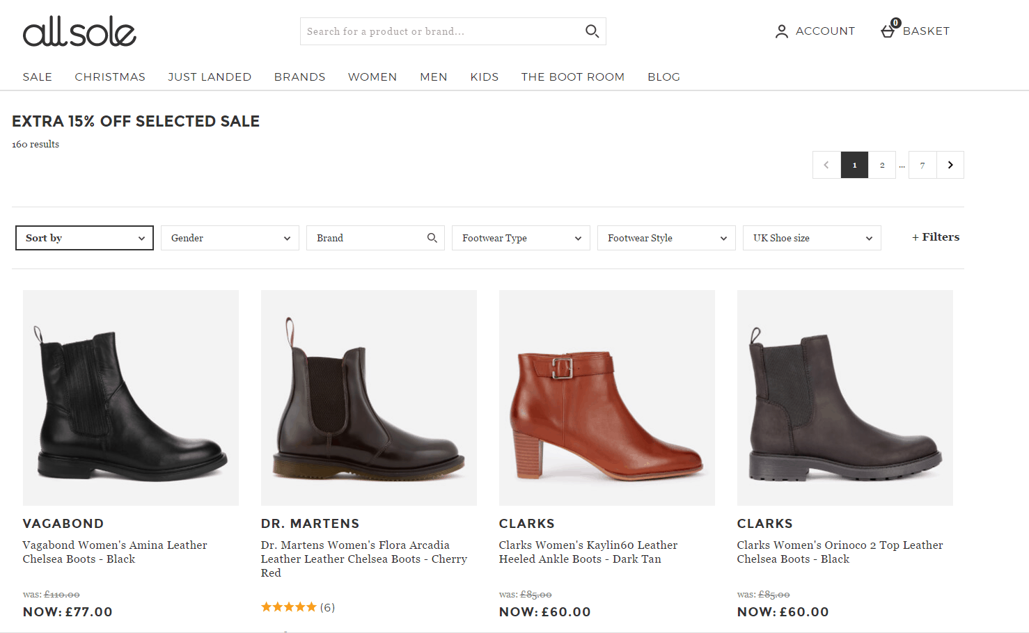Open the Sort by dropdown
Screen dimensions: 1029x633
84,238
